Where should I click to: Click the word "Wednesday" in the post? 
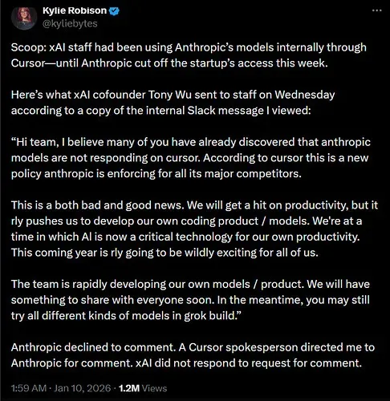click(305, 95)
